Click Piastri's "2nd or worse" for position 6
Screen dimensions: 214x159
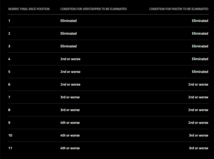(198, 84)
